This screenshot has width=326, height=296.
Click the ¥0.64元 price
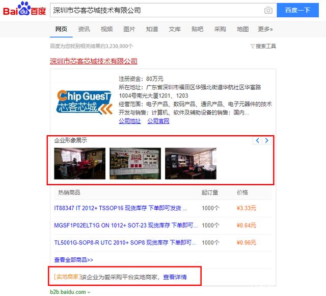[246, 226]
